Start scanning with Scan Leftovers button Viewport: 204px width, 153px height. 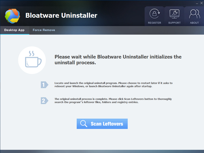point(102,124)
